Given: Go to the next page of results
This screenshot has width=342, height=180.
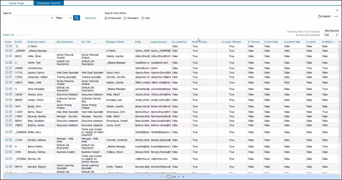Looking at the screenshot, I should click(179, 177).
